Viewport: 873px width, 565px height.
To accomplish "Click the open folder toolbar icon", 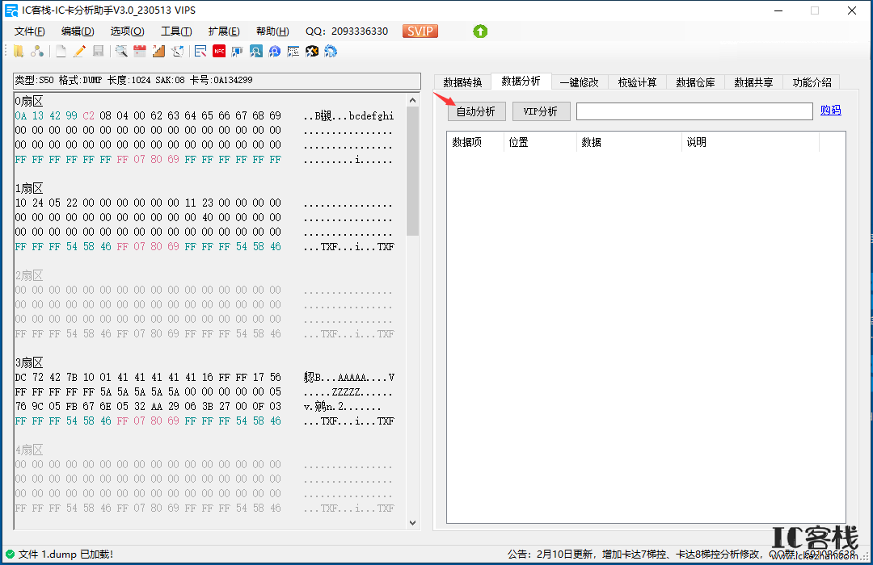I will [19, 51].
